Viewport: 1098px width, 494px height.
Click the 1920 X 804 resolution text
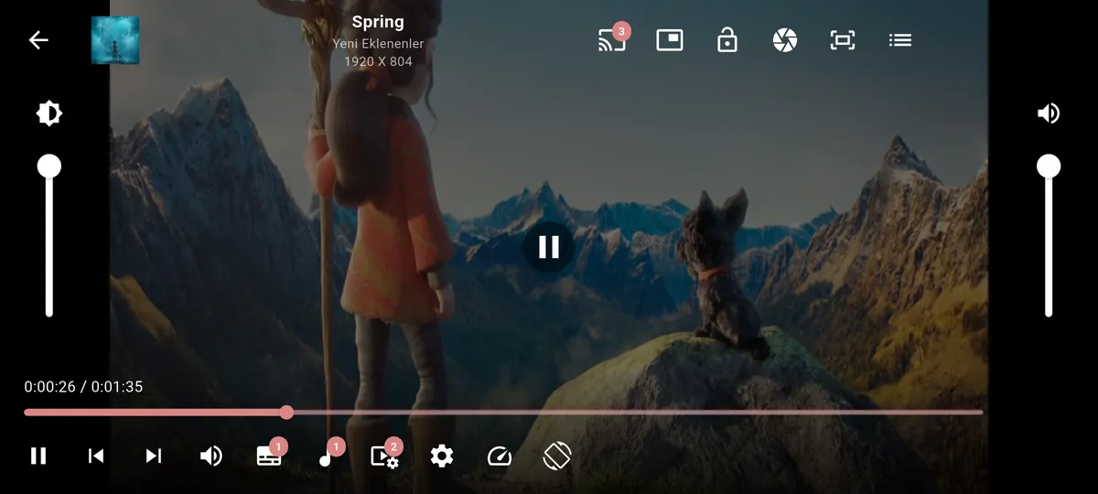[378, 61]
